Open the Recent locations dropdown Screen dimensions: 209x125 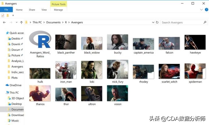17,22
